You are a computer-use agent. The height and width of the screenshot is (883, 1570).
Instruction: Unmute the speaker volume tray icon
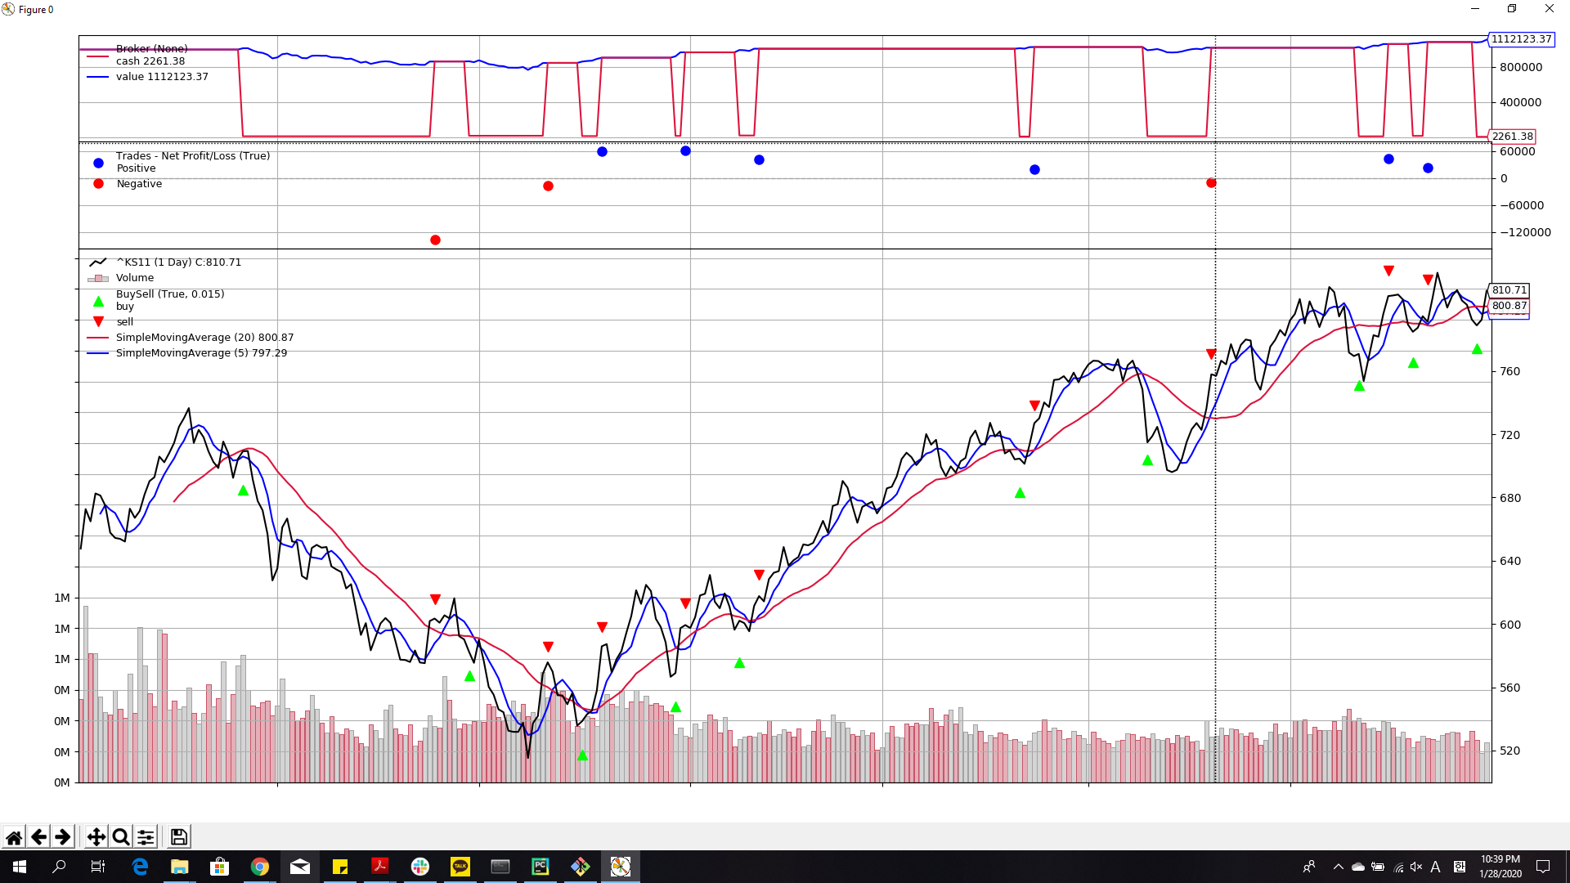[1416, 867]
